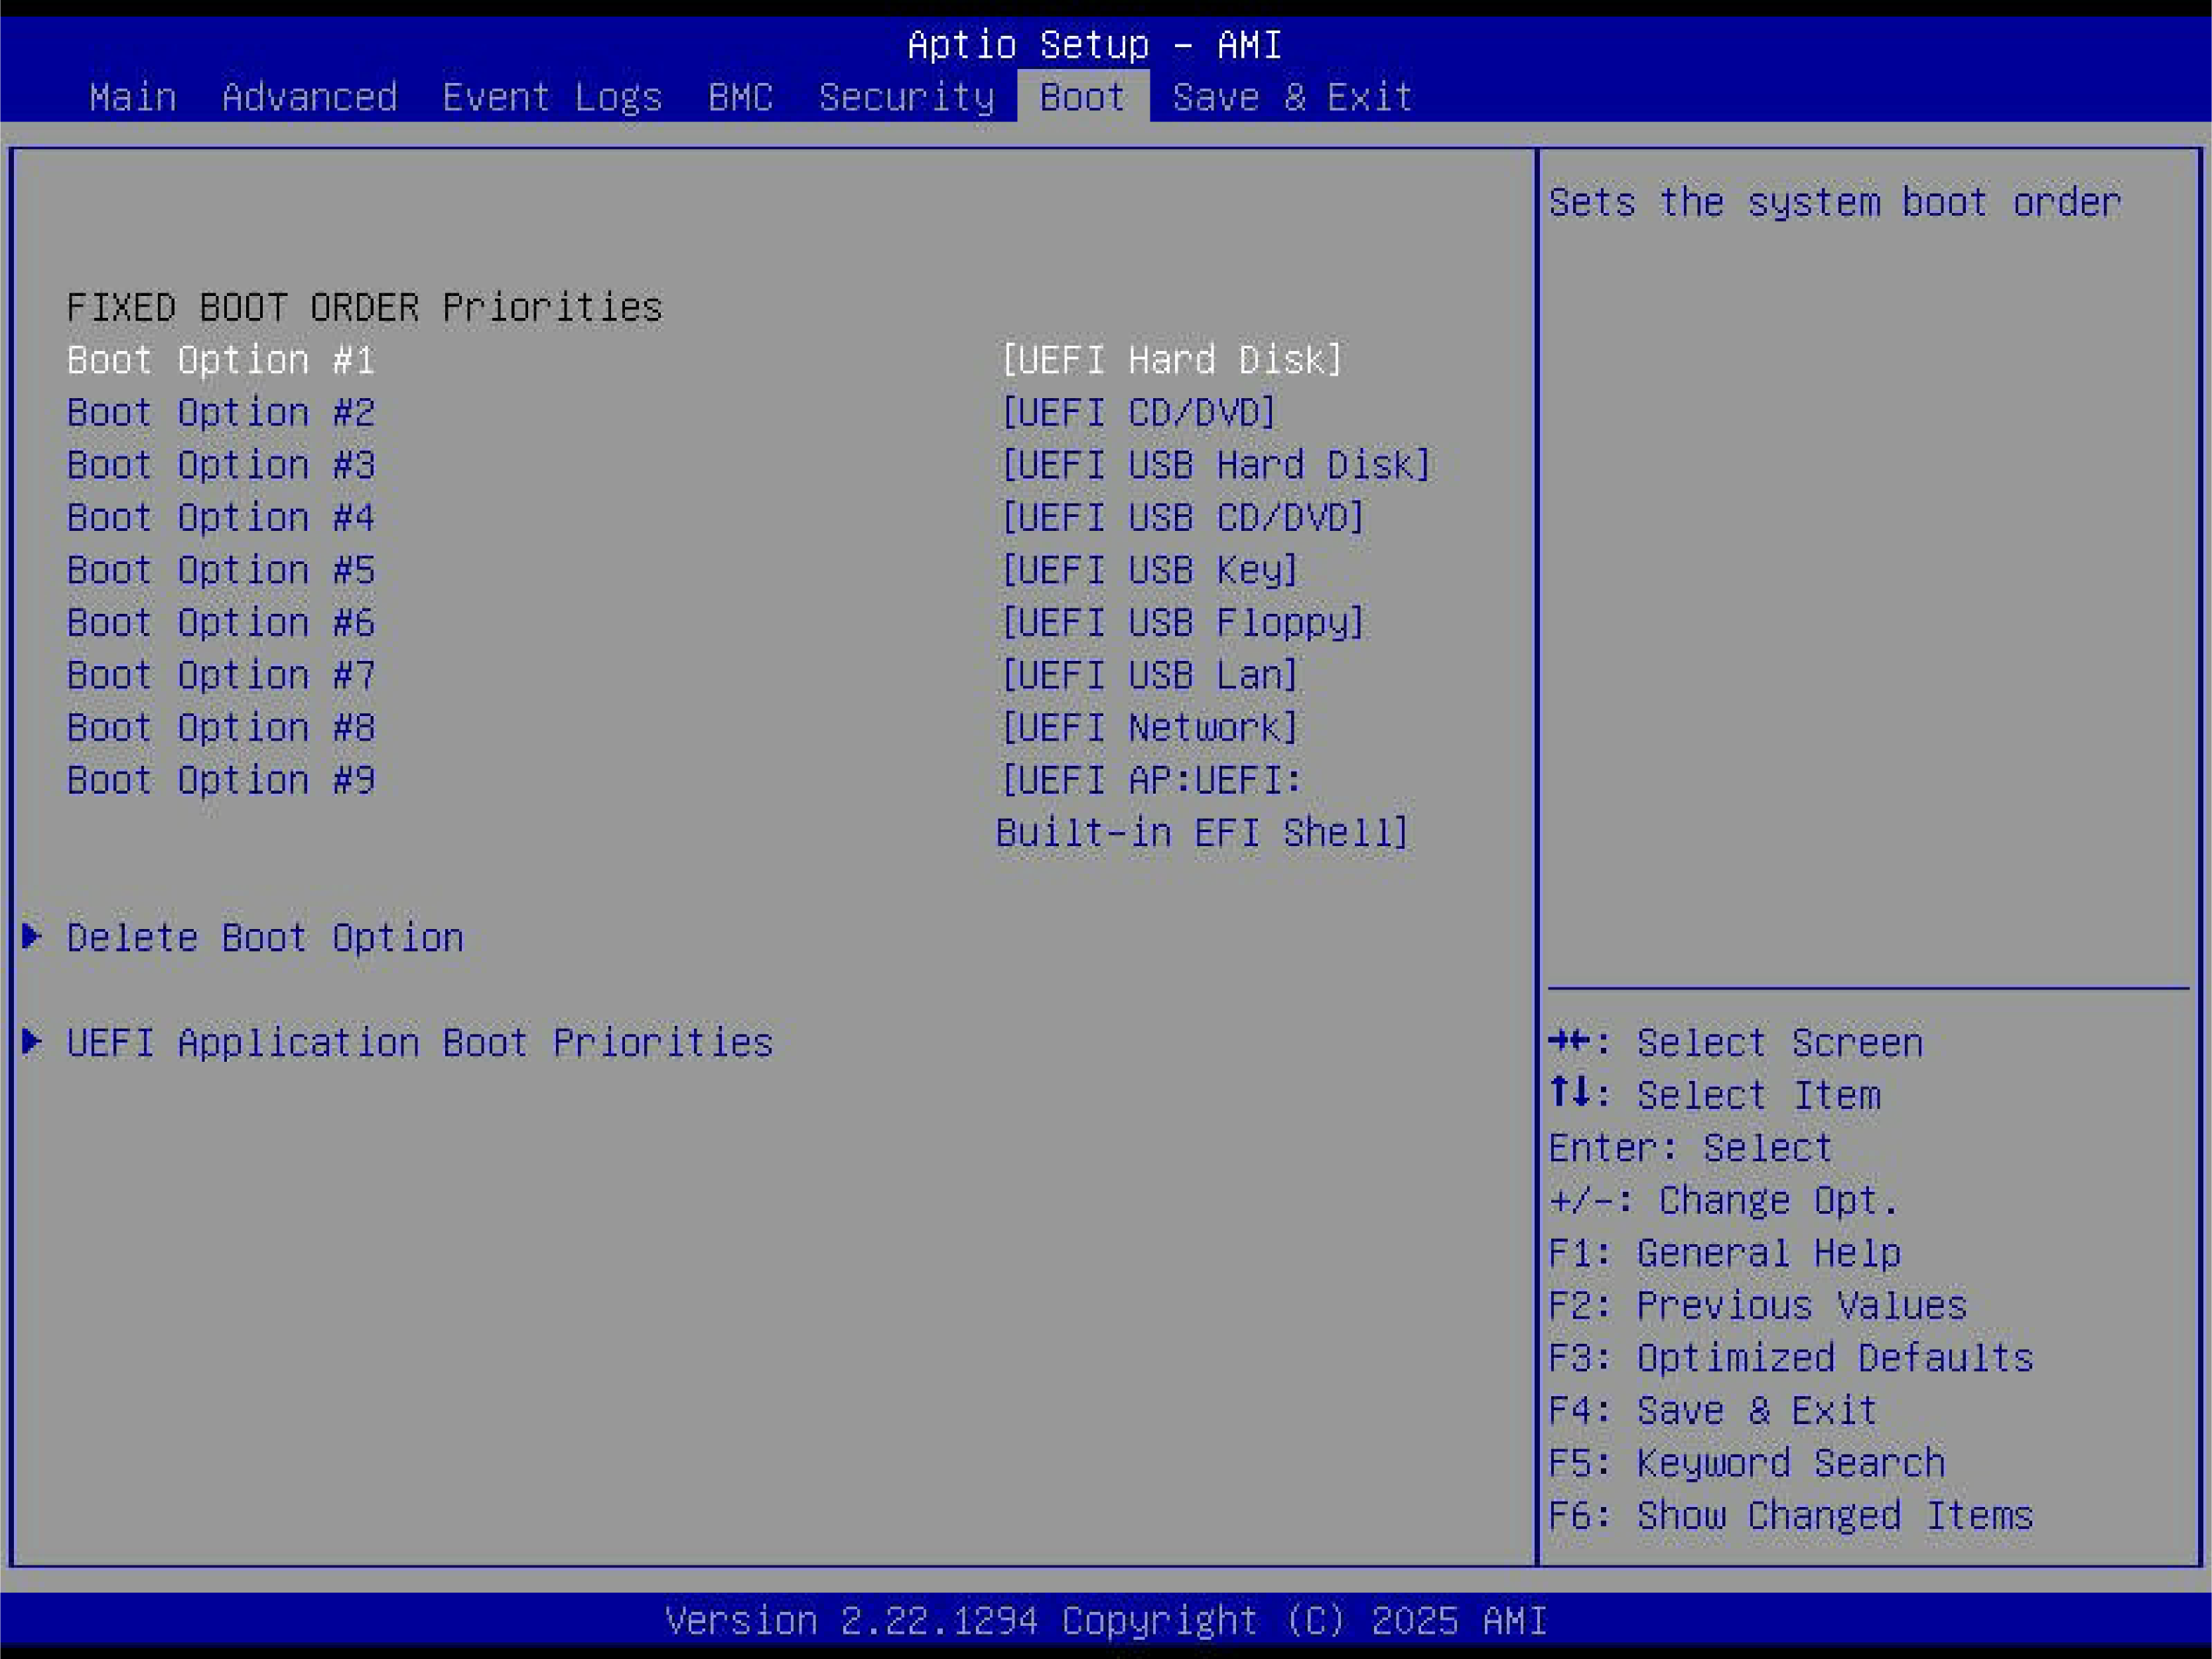Highlight Boot Option #7 label
Screen dimensions: 2212x1659
220,675
